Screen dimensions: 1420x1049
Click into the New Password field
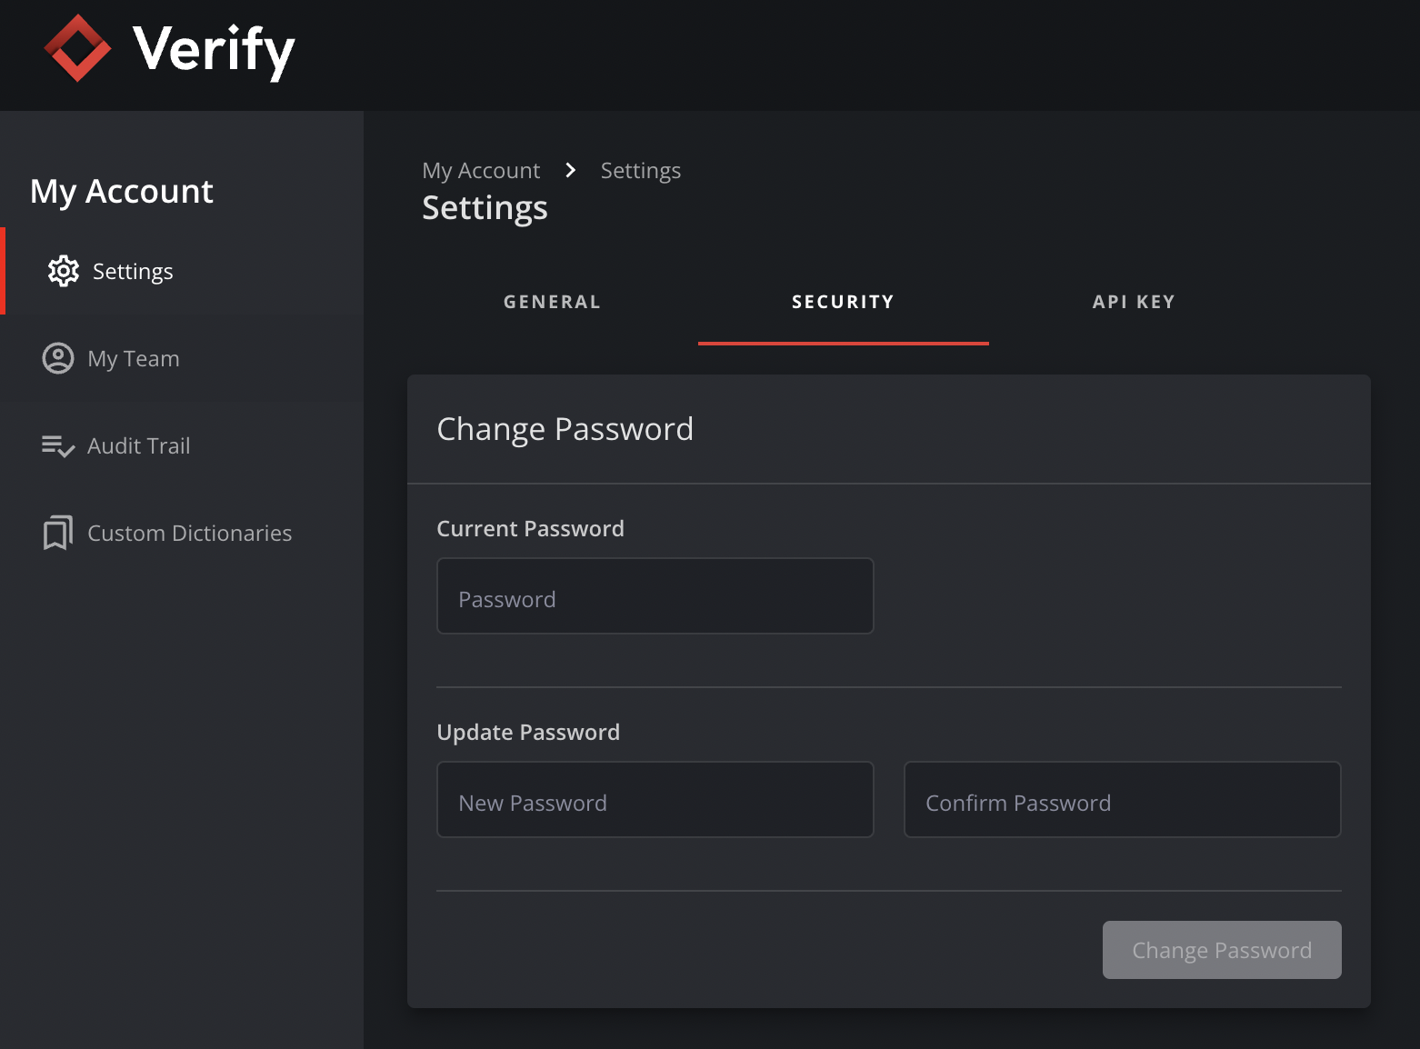click(655, 800)
